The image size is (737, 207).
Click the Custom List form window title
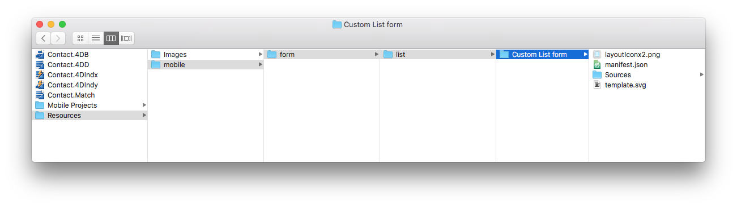click(373, 24)
